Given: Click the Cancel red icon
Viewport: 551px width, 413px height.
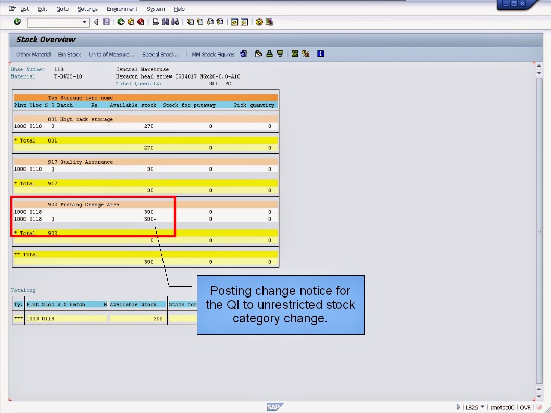Looking at the screenshot, I should [141, 22].
